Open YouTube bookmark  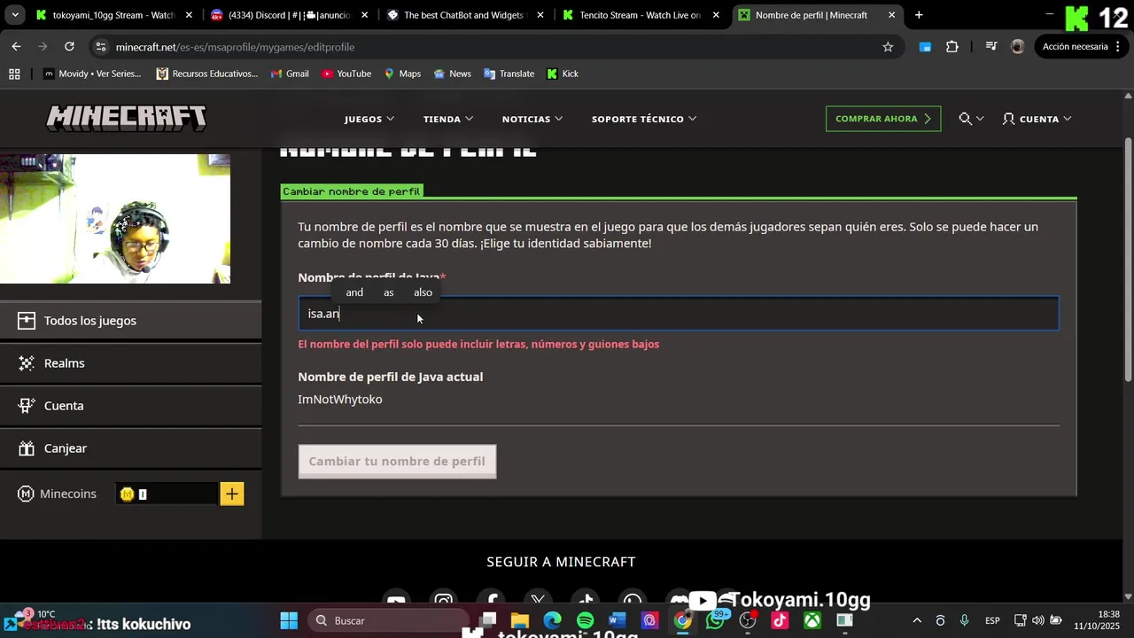pos(346,74)
